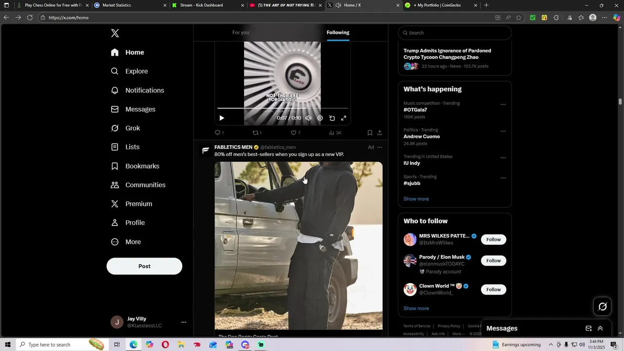Open Task View on taskbar
The height and width of the screenshot is (351, 624).
(117, 345)
